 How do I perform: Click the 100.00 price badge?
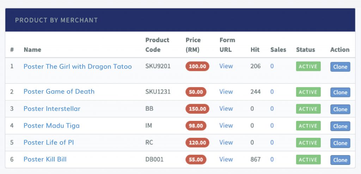(197, 66)
